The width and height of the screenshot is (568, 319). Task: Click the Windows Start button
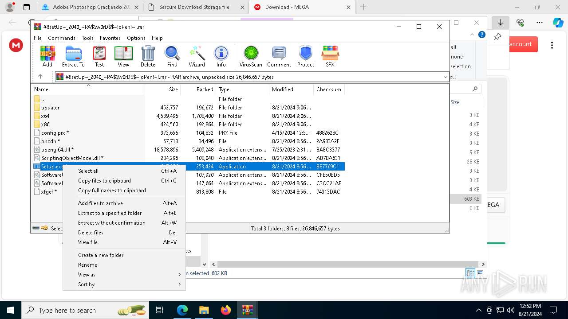11,310
